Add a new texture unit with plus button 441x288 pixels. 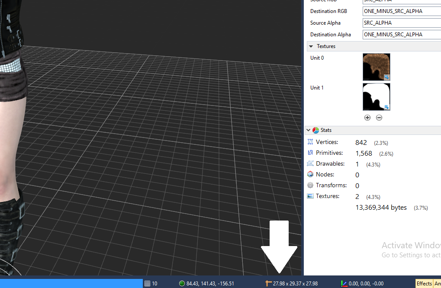coord(367,118)
